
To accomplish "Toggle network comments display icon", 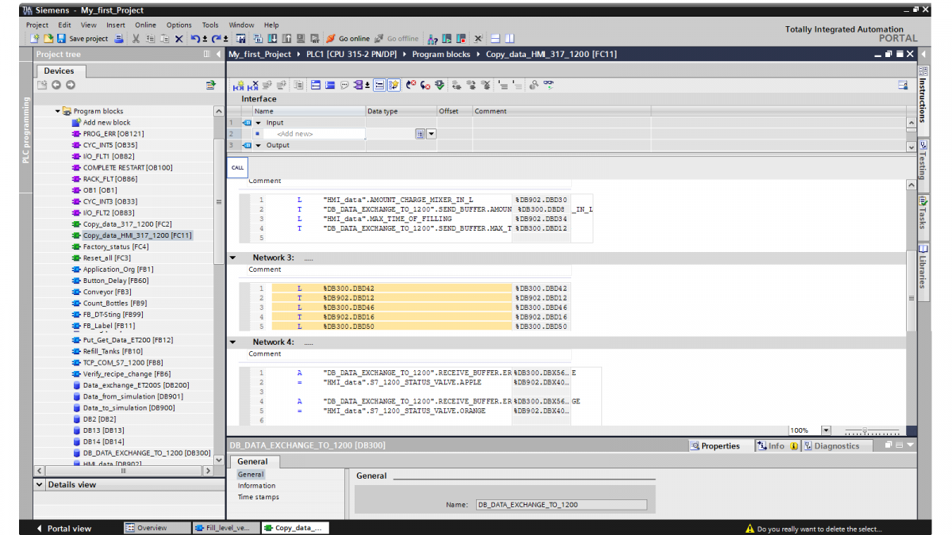I will click(379, 85).
